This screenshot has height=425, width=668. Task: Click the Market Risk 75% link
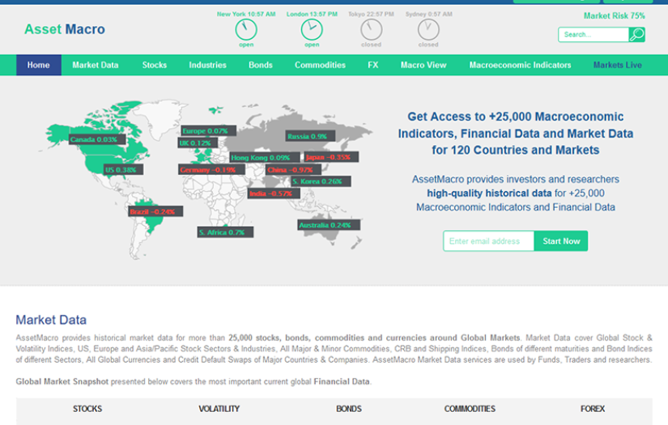(614, 15)
